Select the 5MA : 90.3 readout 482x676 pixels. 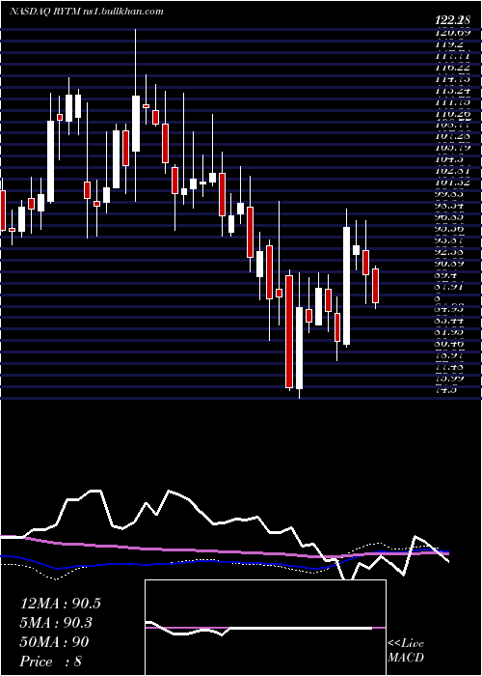tap(57, 623)
